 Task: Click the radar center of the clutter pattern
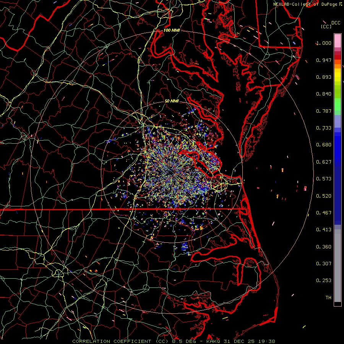point(172,172)
